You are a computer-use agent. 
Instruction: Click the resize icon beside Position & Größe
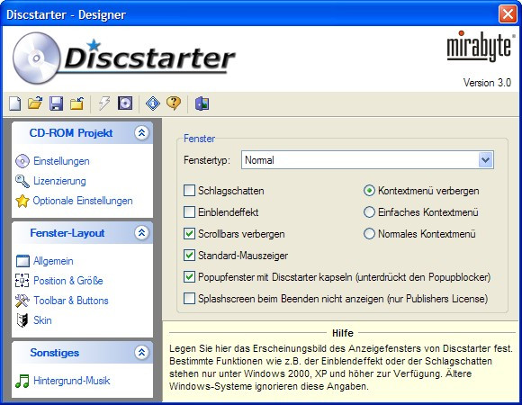22,281
